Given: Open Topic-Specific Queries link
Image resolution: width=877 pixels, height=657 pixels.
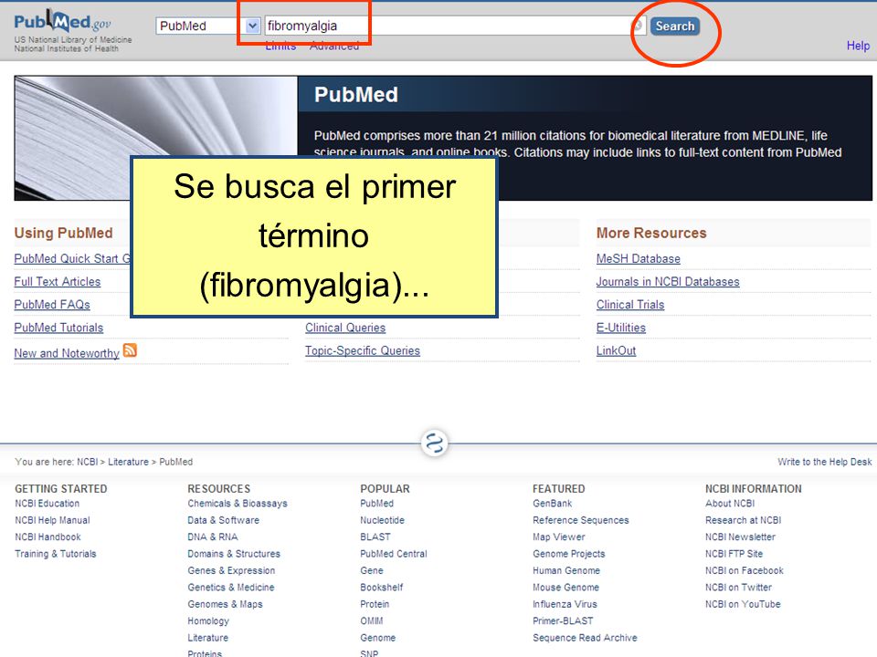Looking at the screenshot, I should (363, 350).
